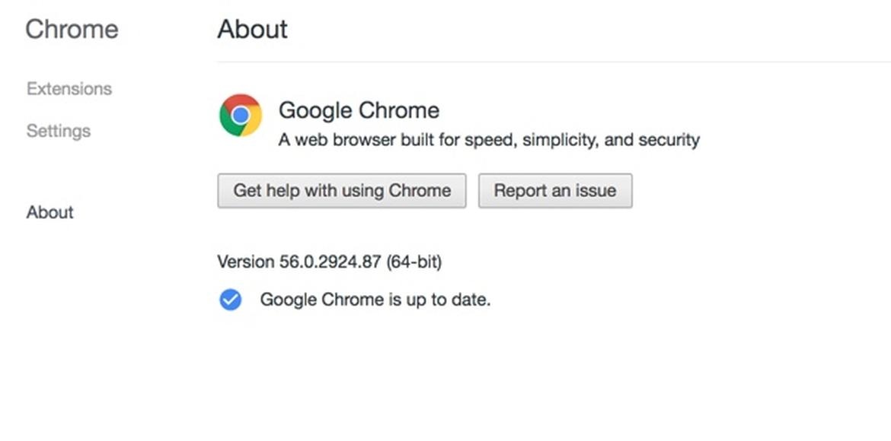Click the word Version before the number
The height and width of the screenshot is (441, 891).
coord(245,262)
